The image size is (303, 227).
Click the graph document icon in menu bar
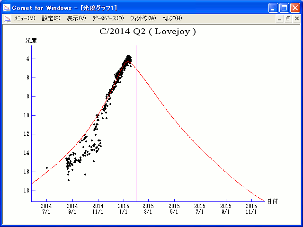[8, 19]
